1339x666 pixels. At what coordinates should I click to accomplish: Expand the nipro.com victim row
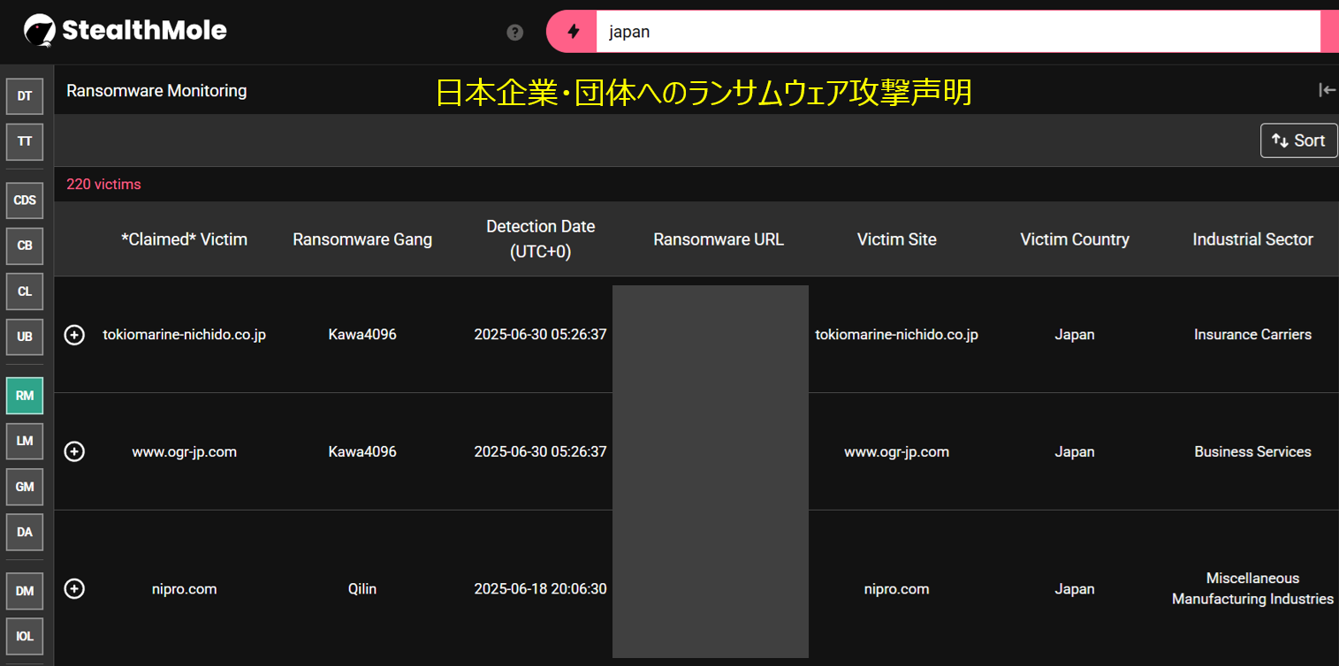(x=75, y=588)
